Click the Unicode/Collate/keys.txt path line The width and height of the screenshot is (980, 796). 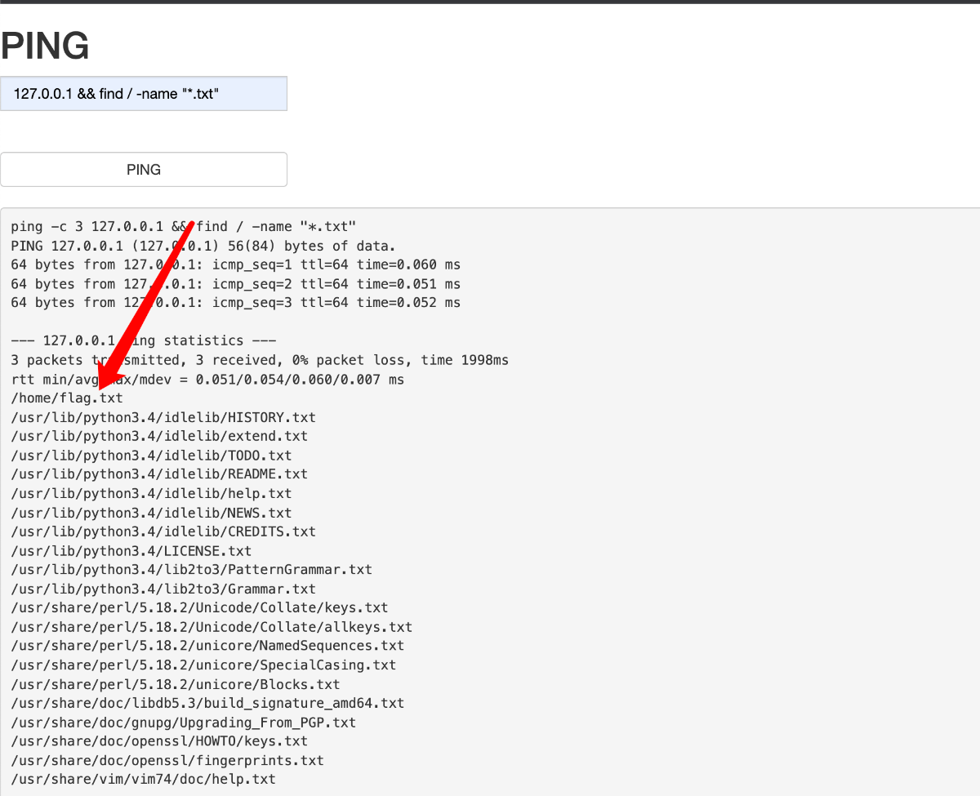click(x=199, y=608)
